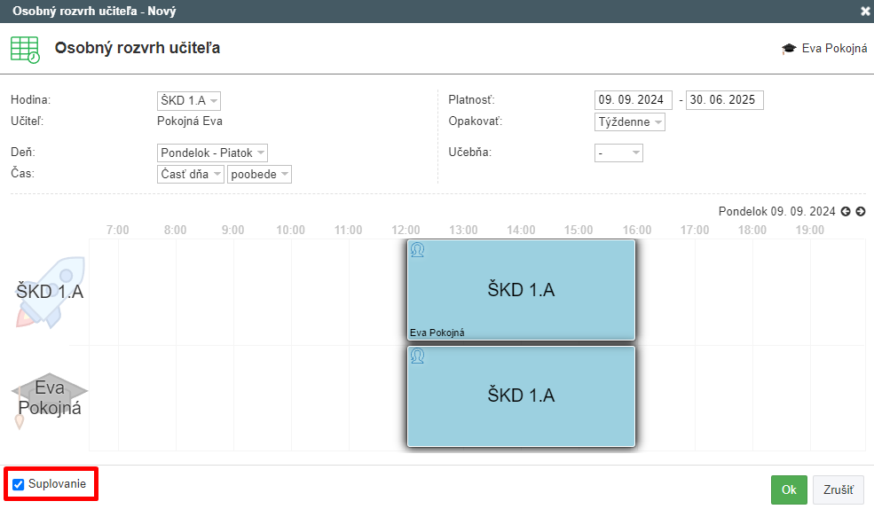Image resolution: width=874 pixels, height=509 pixels.
Task: Click the rocket icon for ŠKD 1.A row
Action: click(x=51, y=292)
